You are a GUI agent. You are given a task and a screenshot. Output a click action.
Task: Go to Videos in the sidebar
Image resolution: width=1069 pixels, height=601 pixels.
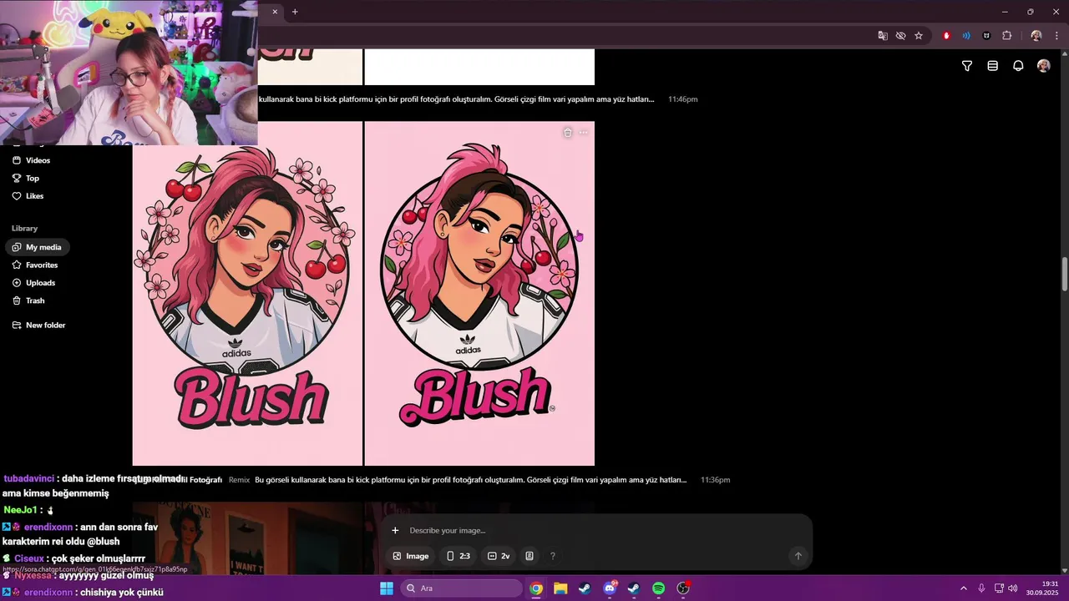[x=31, y=160]
